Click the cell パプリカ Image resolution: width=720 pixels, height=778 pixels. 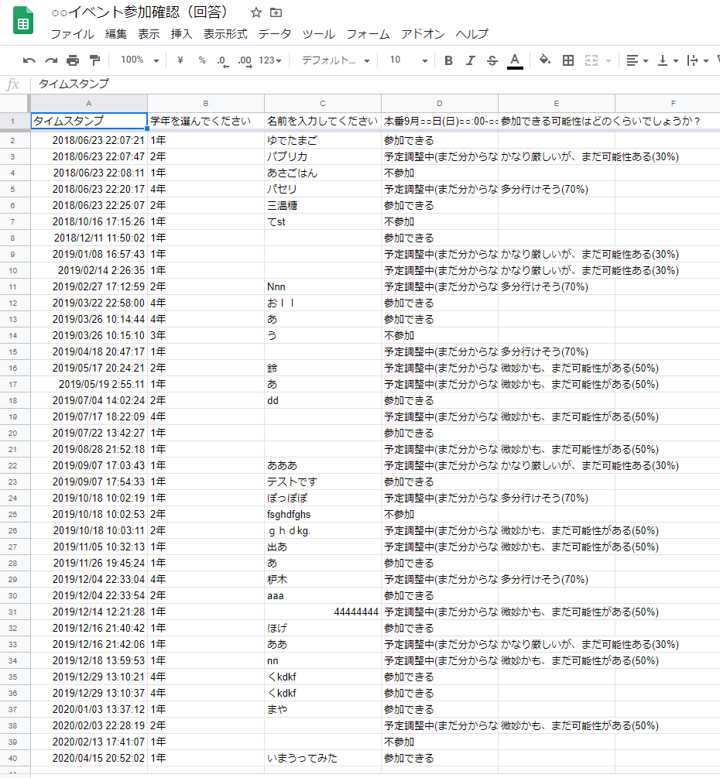[323, 157]
